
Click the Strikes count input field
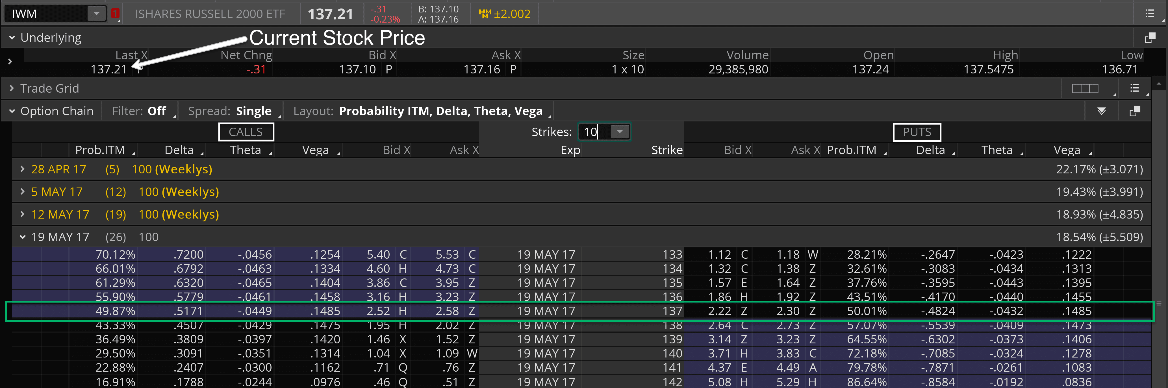pos(594,132)
